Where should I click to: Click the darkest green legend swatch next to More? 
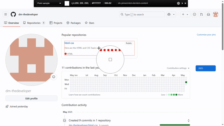pyautogui.click(x=176, y=95)
